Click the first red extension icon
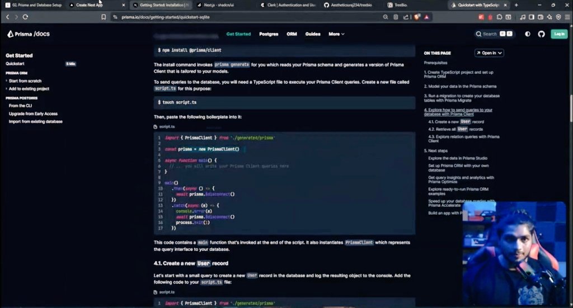Screen dimensions: 573x308 pyautogui.click(x=481, y=17)
